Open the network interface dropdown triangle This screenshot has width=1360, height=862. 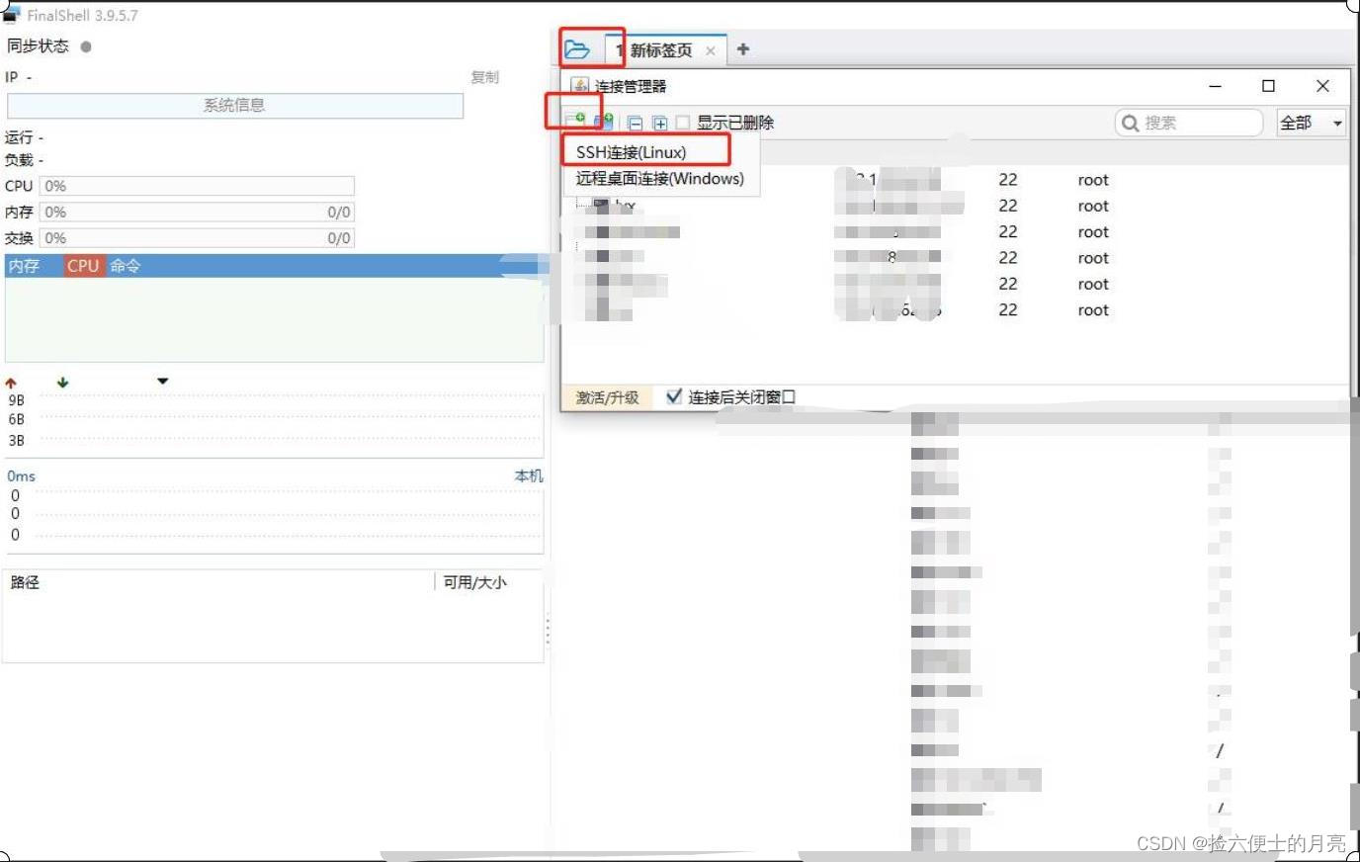pos(162,382)
